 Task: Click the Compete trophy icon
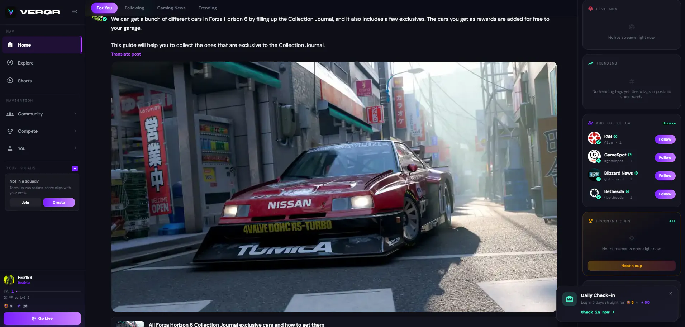(x=10, y=131)
